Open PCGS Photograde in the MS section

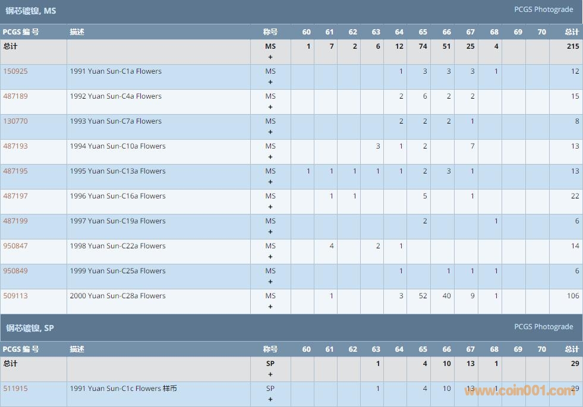[x=543, y=10]
